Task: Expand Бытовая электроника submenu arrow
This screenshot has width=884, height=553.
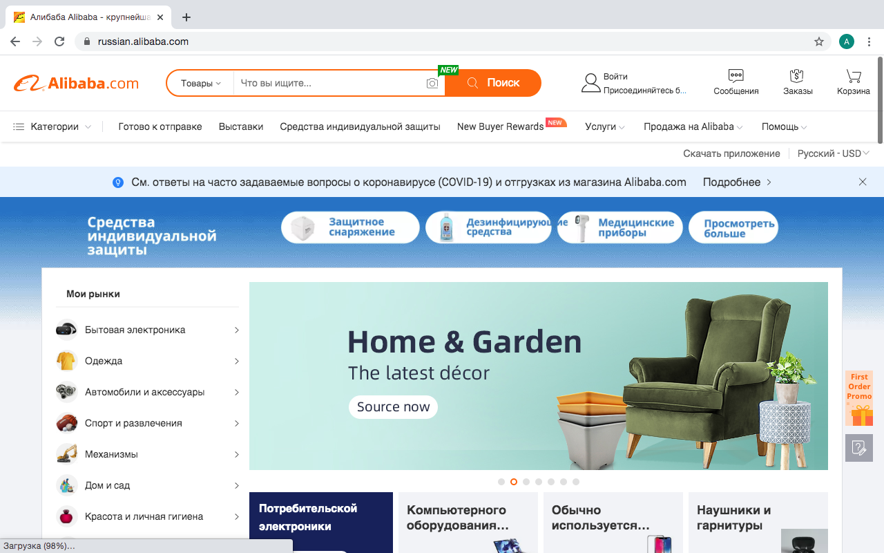Action: 236,330
